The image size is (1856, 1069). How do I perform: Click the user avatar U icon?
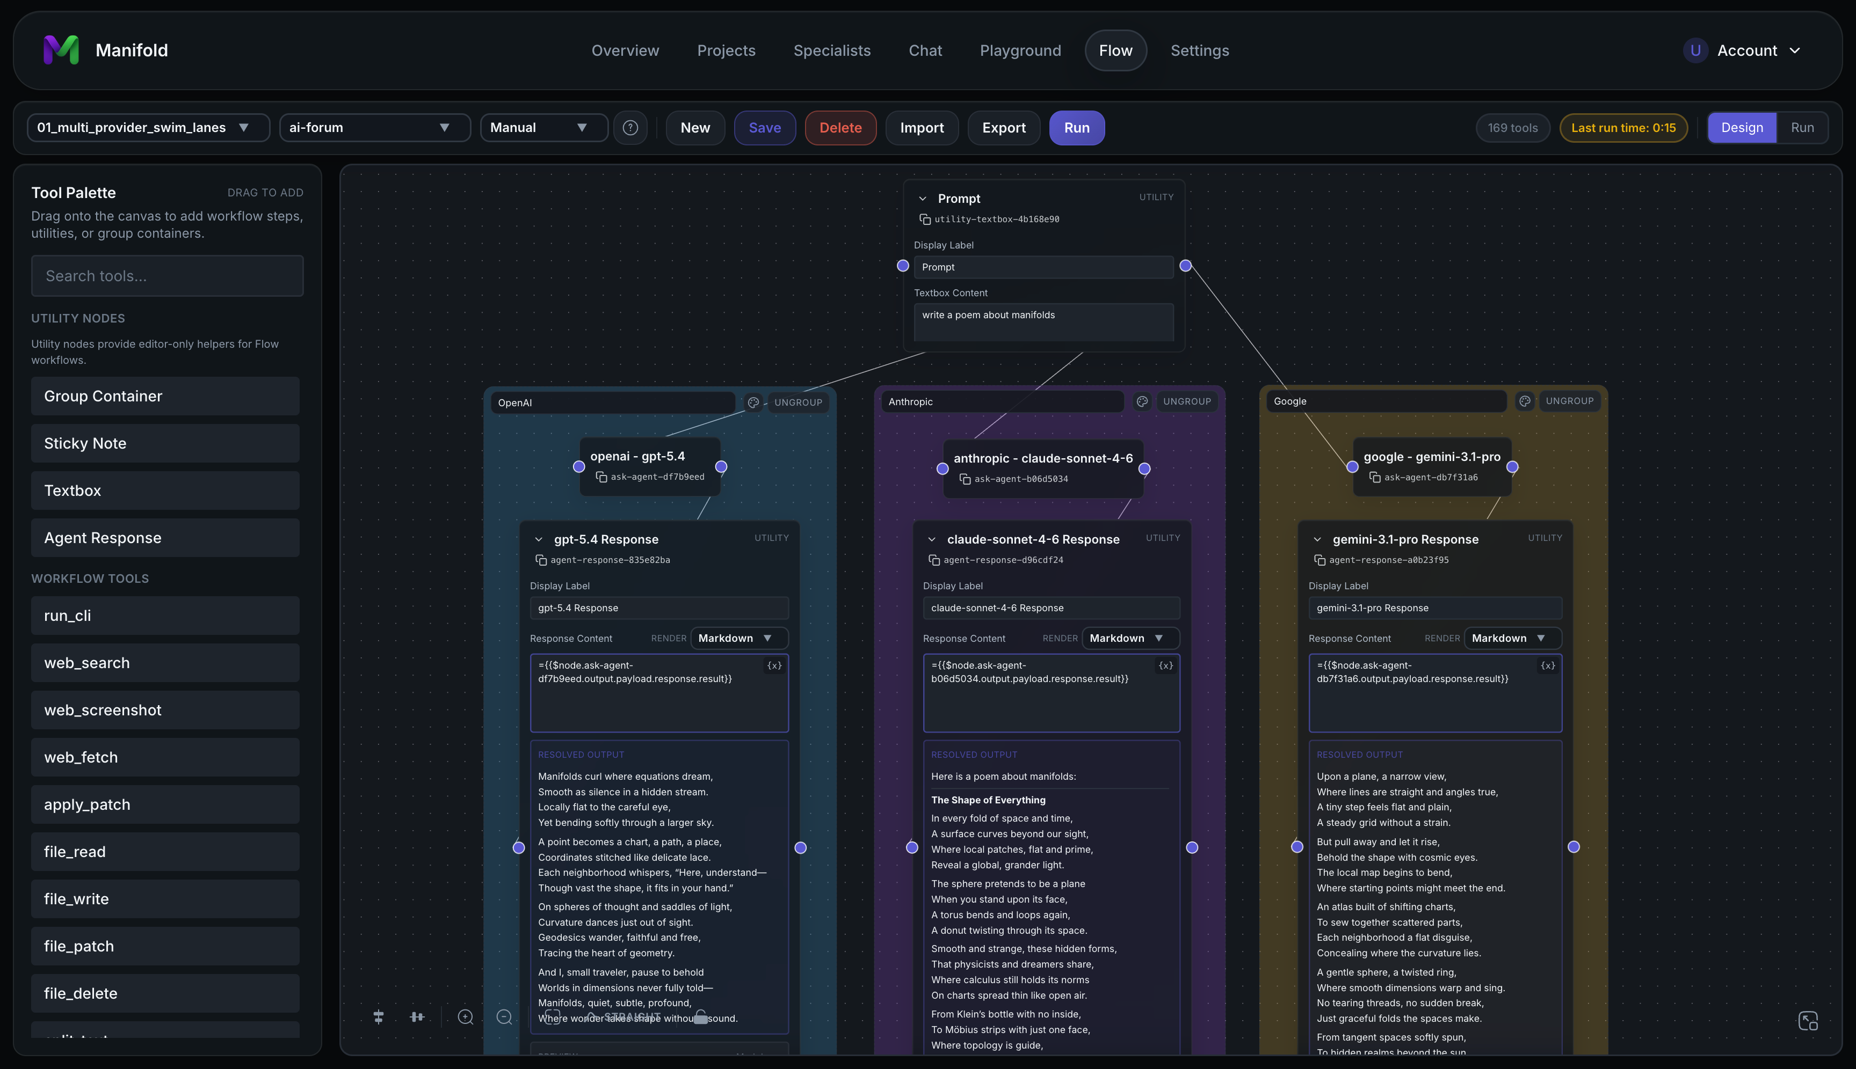click(x=1695, y=50)
